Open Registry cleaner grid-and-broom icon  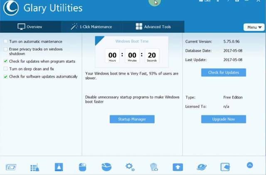(x=35, y=167)
